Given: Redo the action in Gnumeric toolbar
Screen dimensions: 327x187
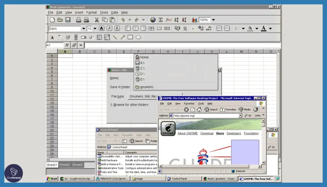Looking at the screenshot, I should [137, 20].
